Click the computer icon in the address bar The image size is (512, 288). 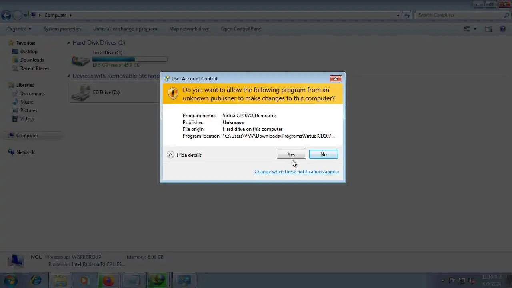pyautogui.click(x=33, y=15)
